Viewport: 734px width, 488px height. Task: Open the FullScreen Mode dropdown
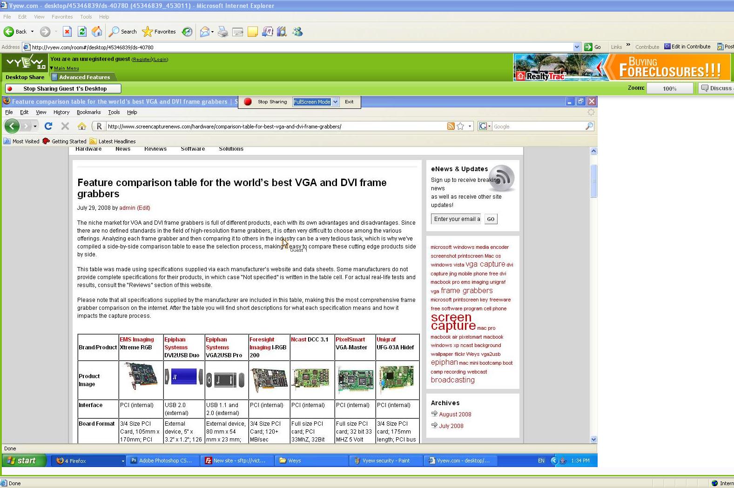(x=335, y=102)
